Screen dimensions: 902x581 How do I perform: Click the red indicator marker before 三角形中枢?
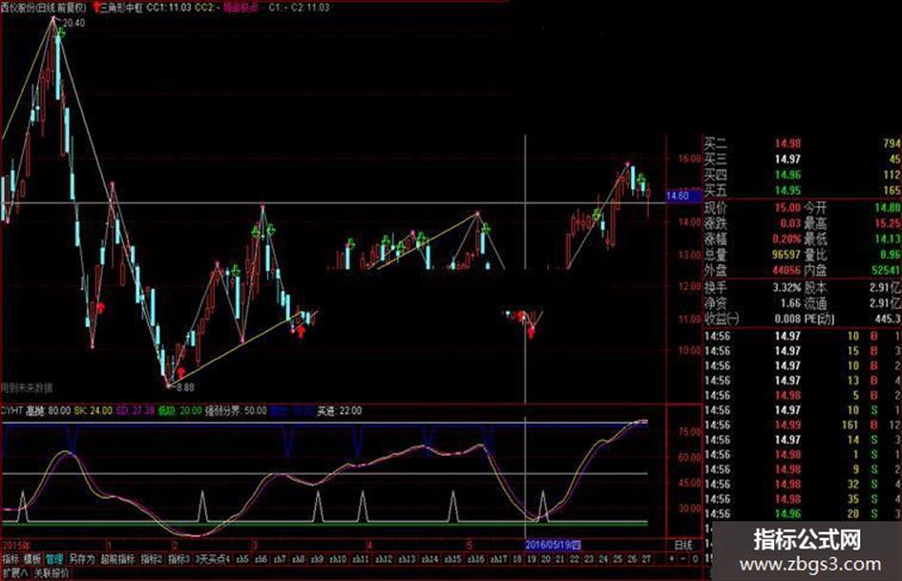coord(96,8)
